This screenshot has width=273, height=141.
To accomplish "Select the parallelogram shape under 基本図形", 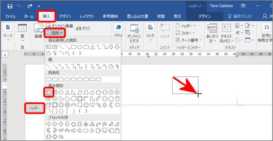I will pyautogui.click(x=80, y=92).
